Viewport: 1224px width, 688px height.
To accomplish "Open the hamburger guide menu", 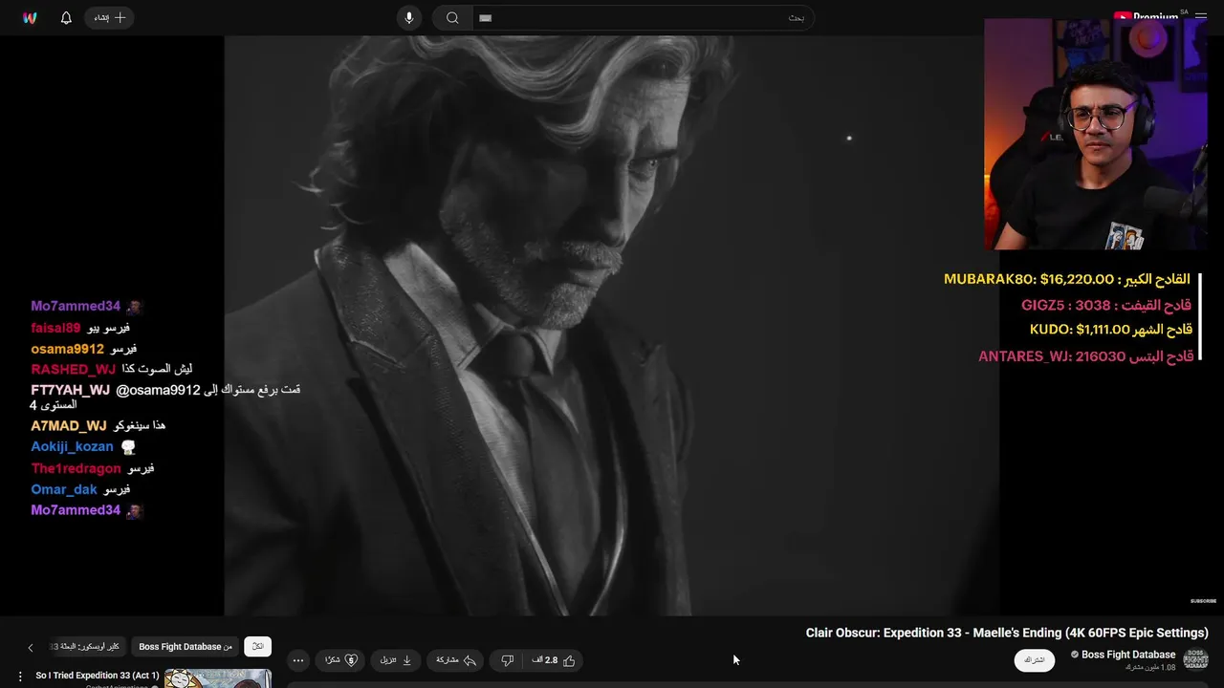I will pyautogui.click(x=1201, y=17).
